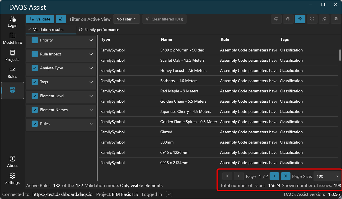Select the Scarlet Oak - 12.5 Meters row

tap(182, 60)
